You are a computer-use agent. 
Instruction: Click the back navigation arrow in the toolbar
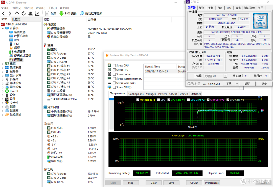pyautogui.click(x=4, y=13)
